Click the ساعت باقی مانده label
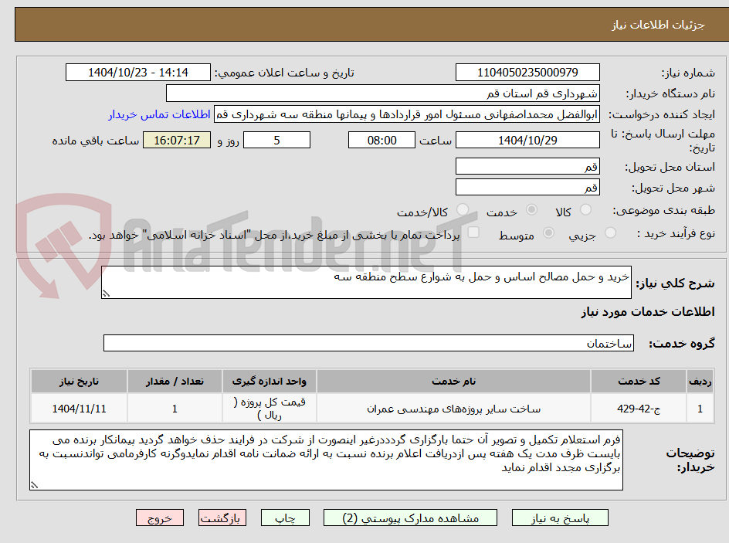 coord(95,141)
